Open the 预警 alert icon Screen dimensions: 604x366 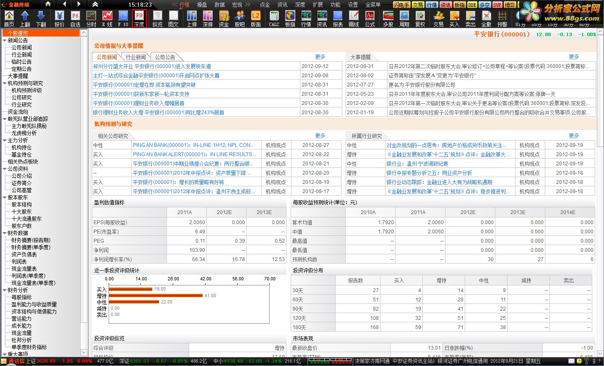(x=502, y=18)
